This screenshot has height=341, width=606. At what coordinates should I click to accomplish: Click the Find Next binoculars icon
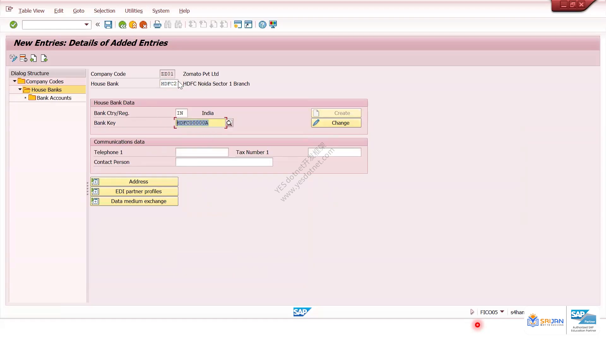click(x=179, y=25)
